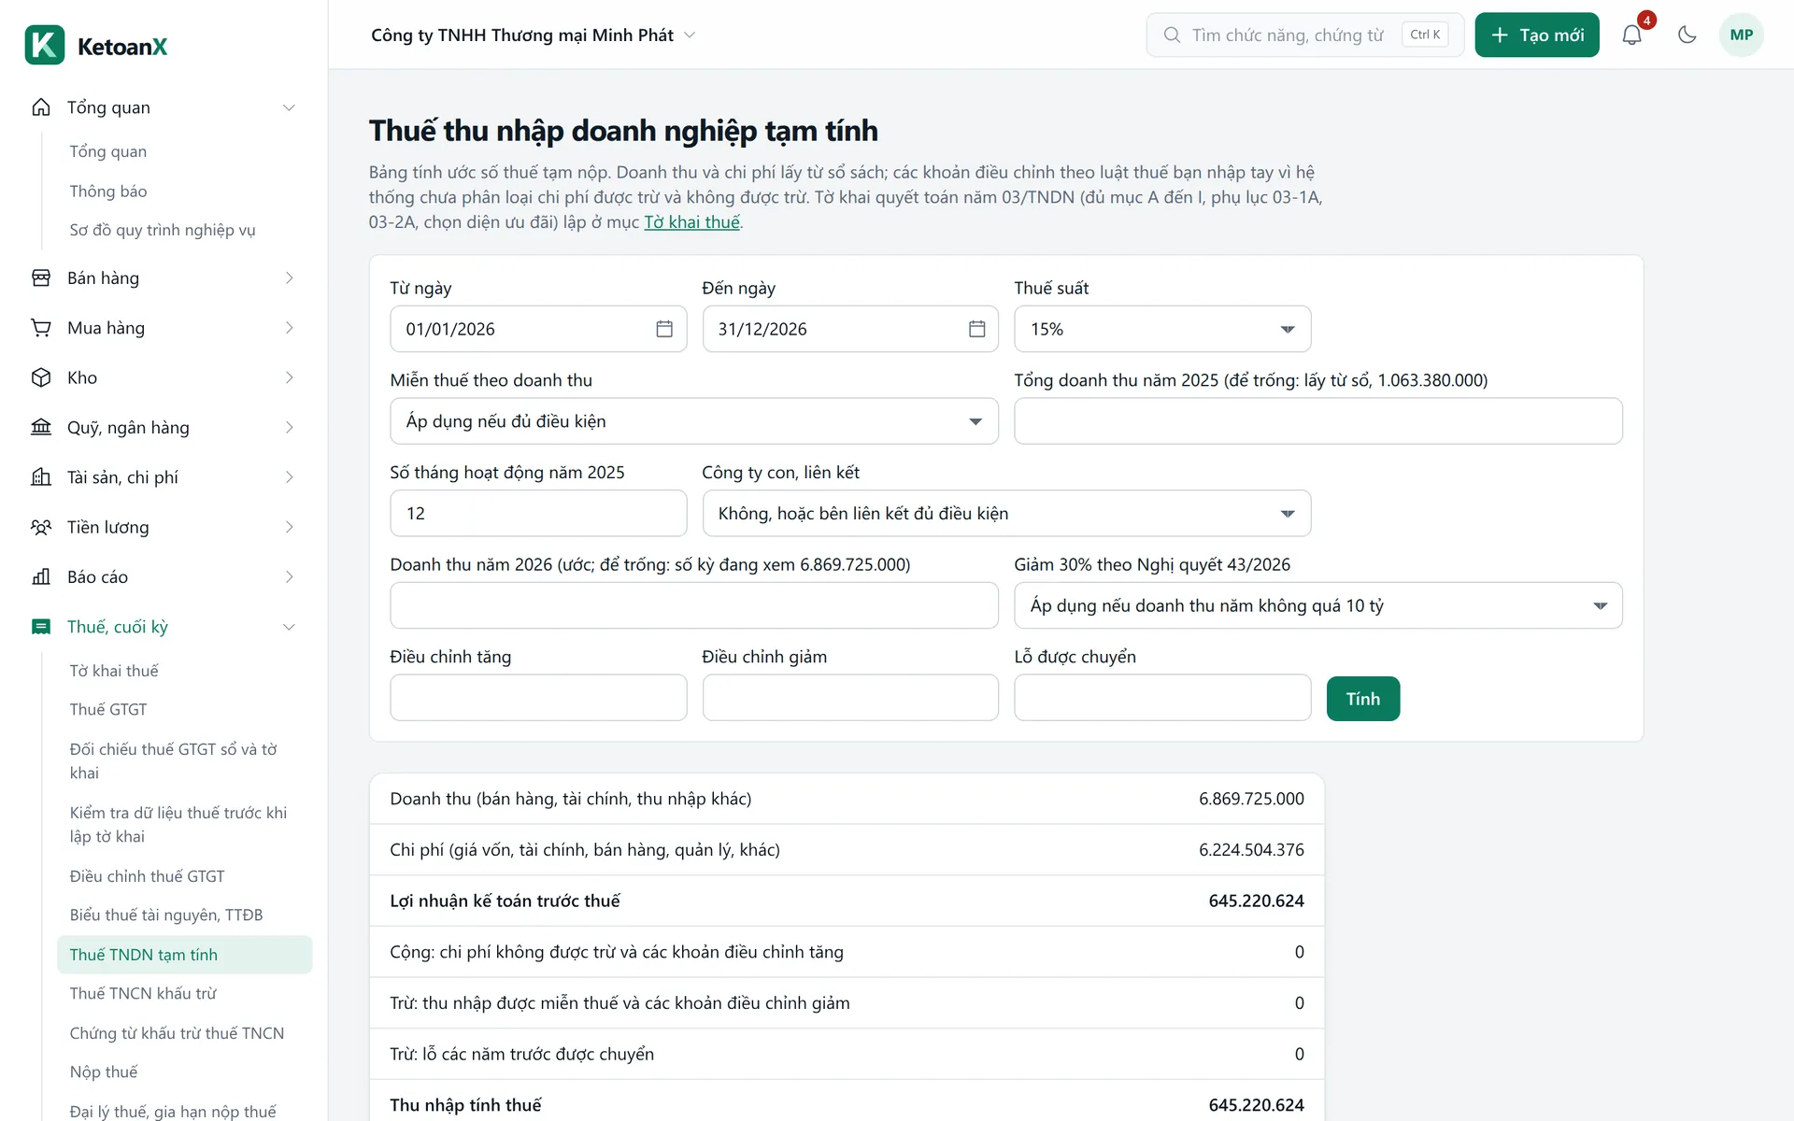Click the Kho box icon
Viewport: 1794px width, 1121px height.
(41, 377)
